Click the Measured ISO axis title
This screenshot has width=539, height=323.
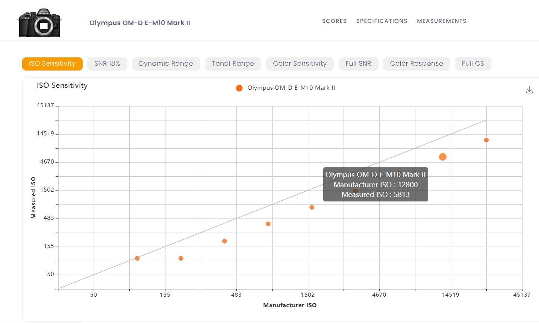pyautogui.click(x=33, y=198)
